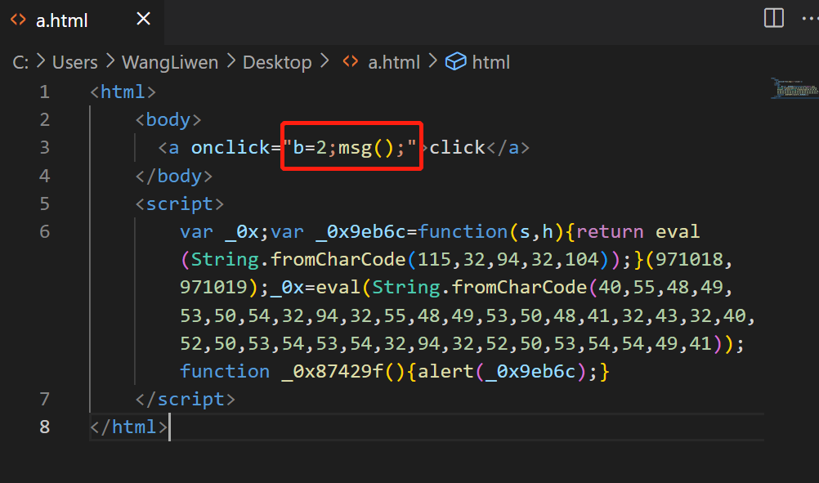Click line number 3 in gutter

click(45, 148)
